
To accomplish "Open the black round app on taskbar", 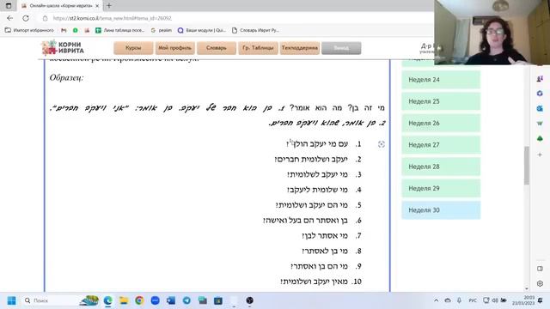I will tap(250, 300).
